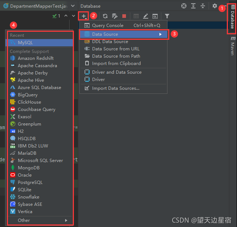Choose Apache Derby data source

[39, 73]
